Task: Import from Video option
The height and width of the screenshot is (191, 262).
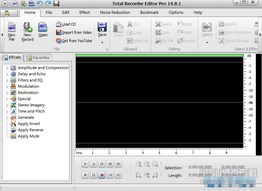Action: pos(74,32)
